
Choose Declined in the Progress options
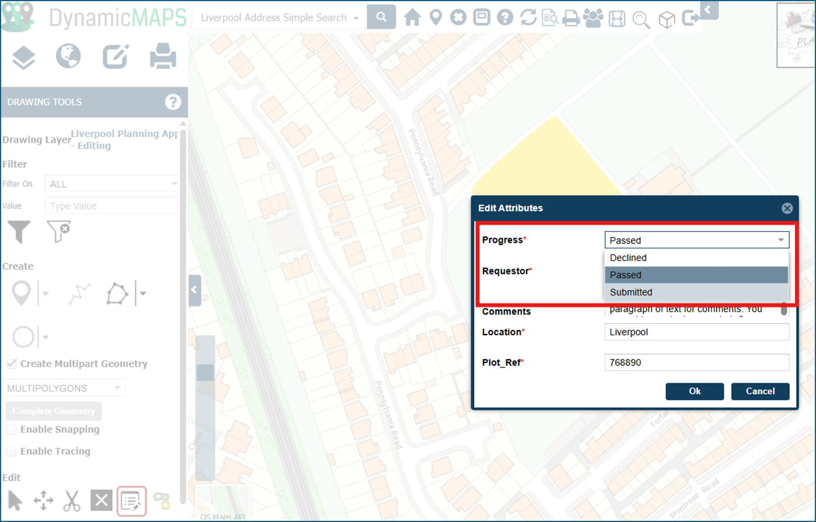coord(629,257)
